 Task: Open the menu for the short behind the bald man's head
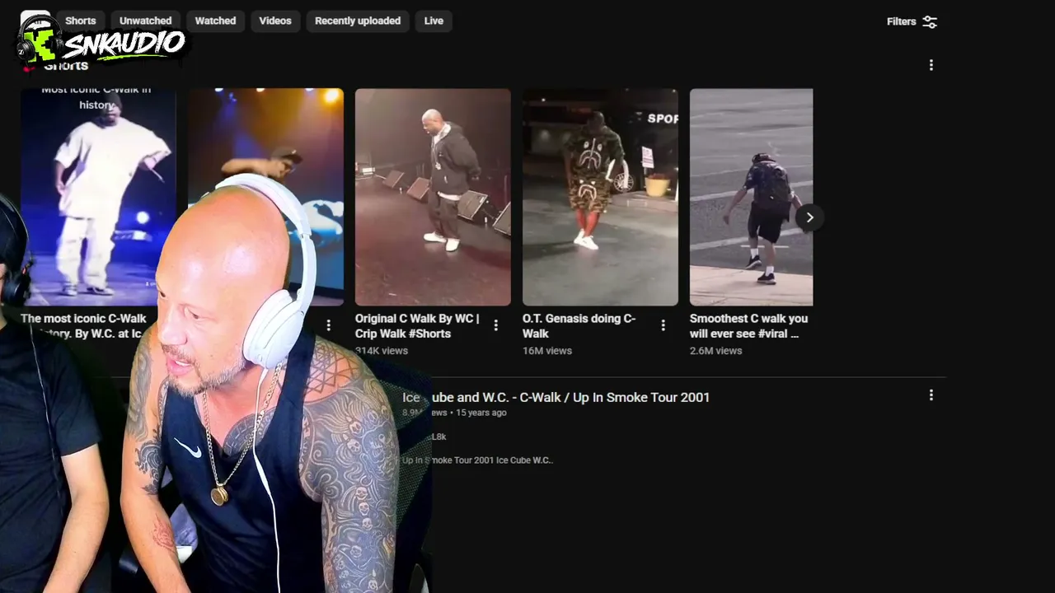tap(329, 325)
